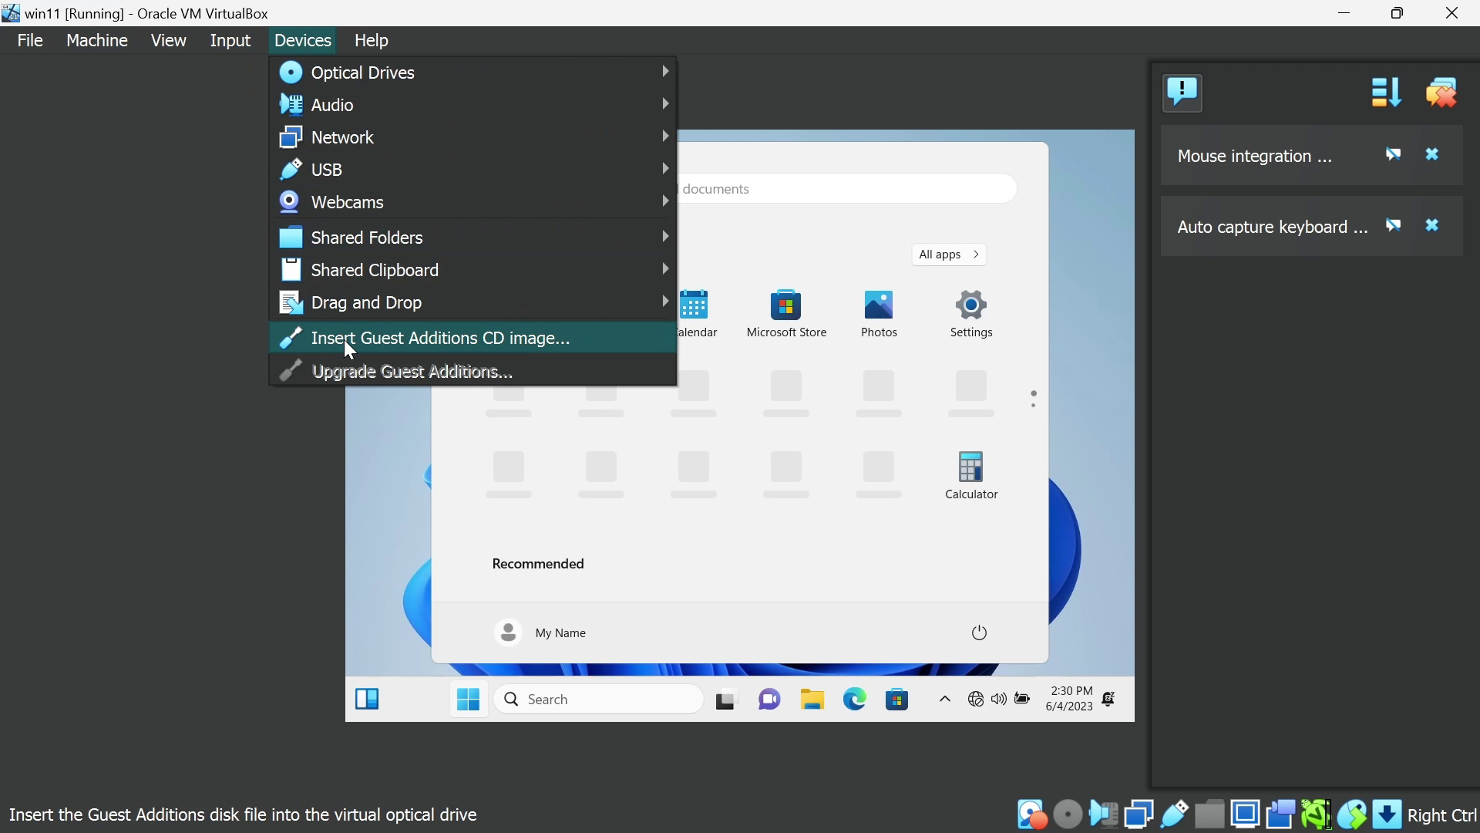Click the audio status bar indicator
Screen dimensions: 1480x833
[x=1104, y=814]
